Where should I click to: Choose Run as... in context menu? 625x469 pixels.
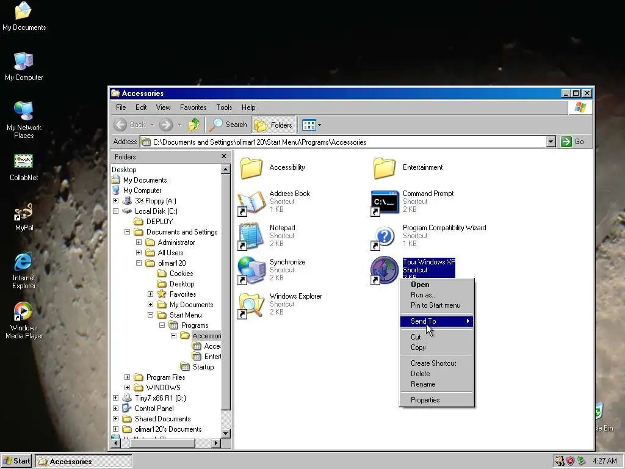436,295
